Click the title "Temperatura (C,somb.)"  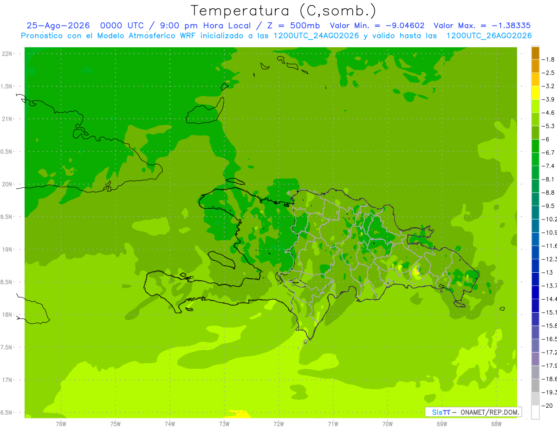(x=284, y=11)
